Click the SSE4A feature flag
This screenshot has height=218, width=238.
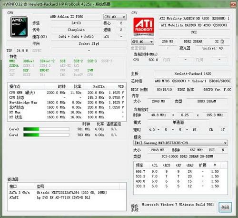click(14, 66)
